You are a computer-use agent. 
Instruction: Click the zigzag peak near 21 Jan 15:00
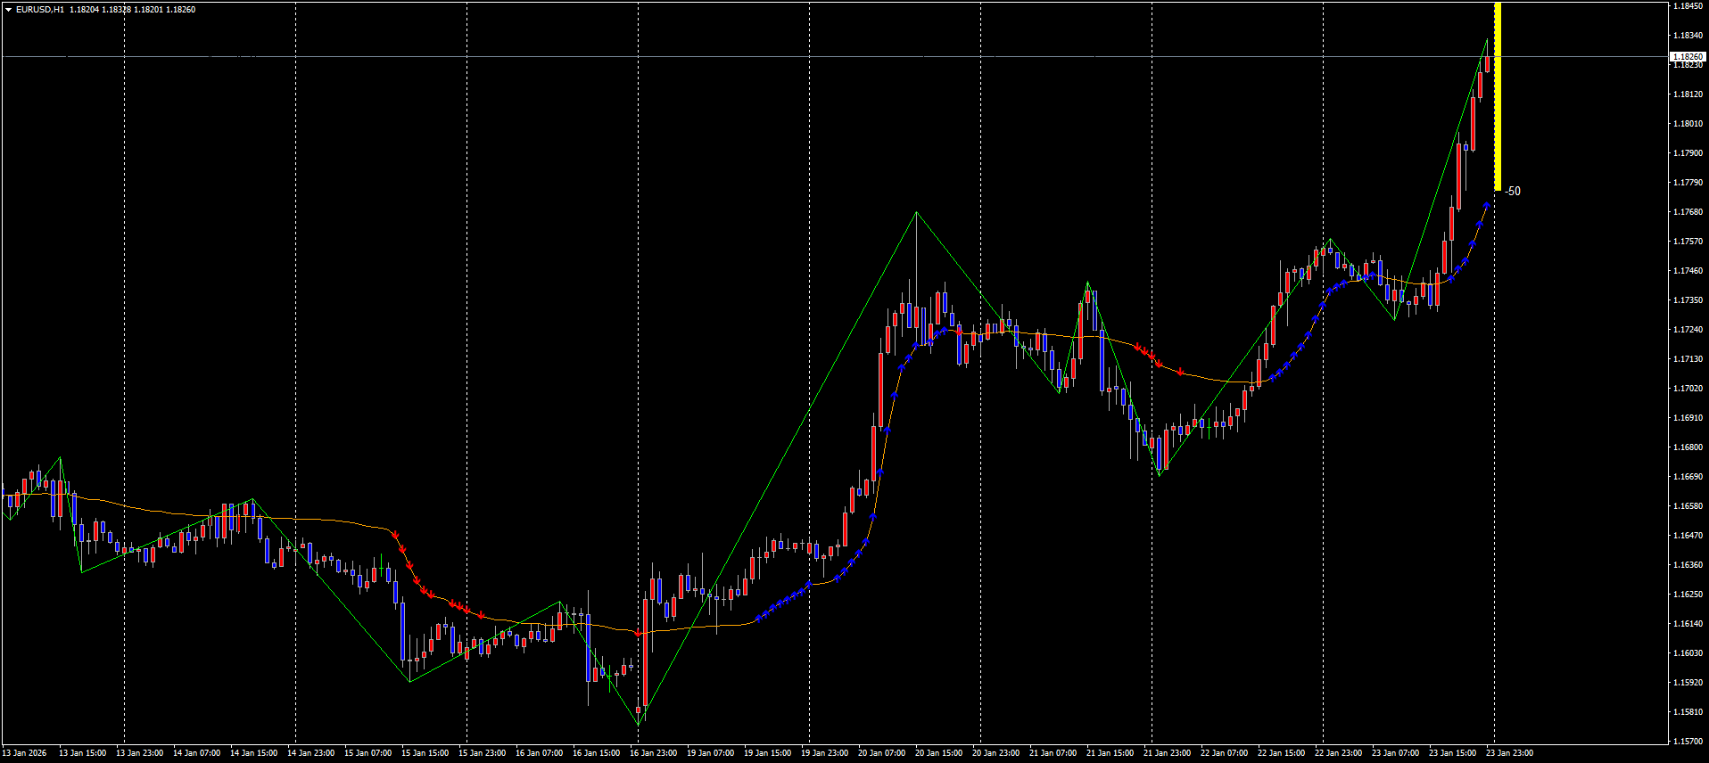pos(1087,283)
